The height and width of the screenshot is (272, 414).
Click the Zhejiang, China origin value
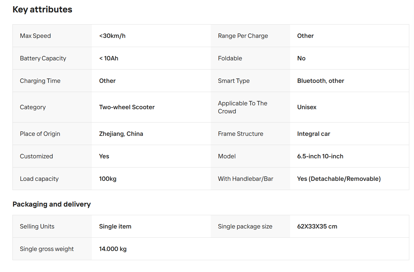[121, 134]
